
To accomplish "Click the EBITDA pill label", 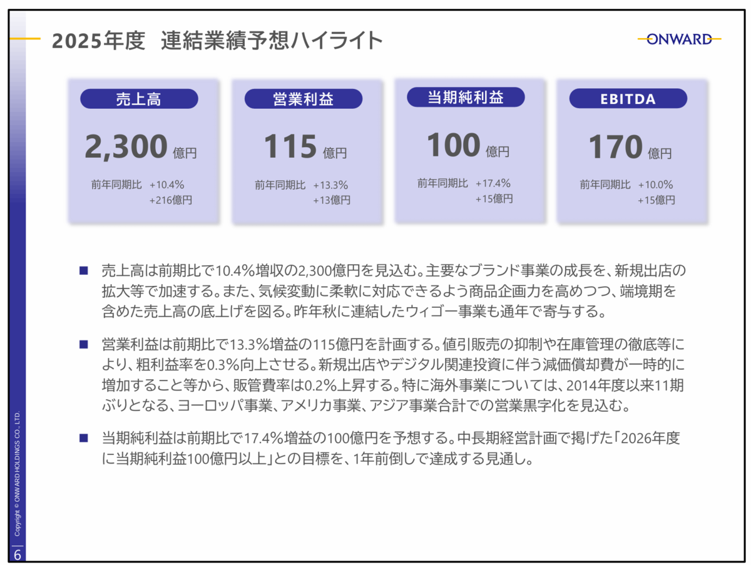I will coord(628,99).
